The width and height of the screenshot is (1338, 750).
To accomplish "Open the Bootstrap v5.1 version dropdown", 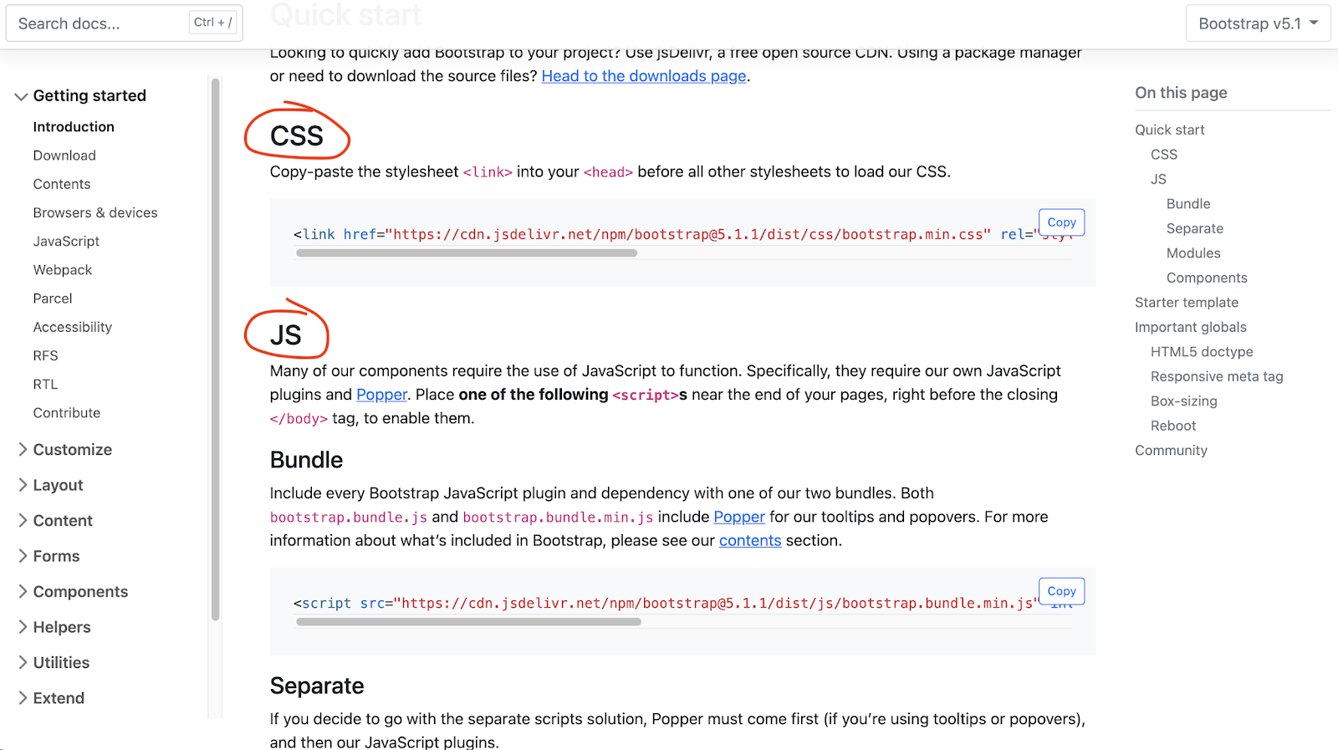I will (1258, 23).
